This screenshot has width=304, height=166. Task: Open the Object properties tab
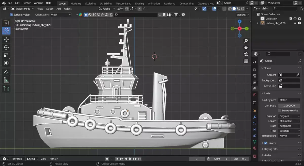click(255, 111)
